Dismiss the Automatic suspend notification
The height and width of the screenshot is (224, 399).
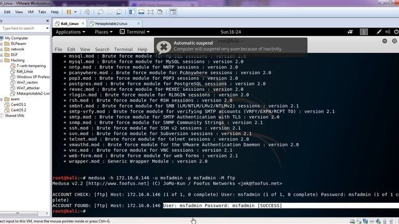coord(163,47)
